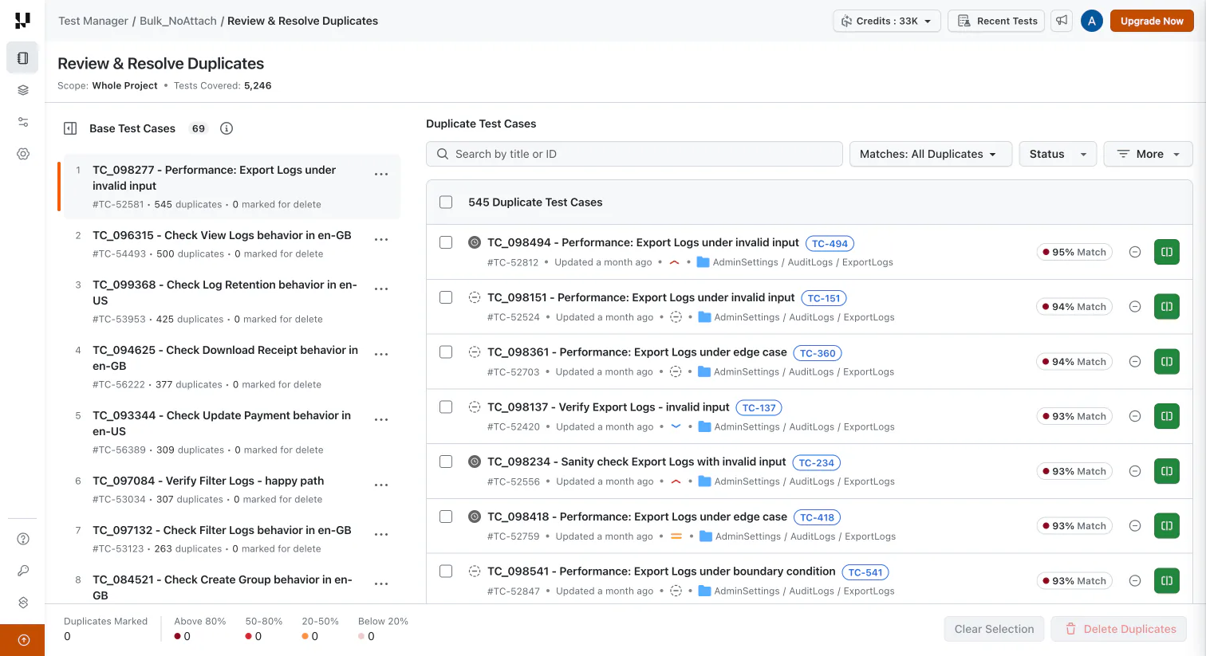
Task: Check the TC_098418 row checkbox
Action: pos(446,517)
